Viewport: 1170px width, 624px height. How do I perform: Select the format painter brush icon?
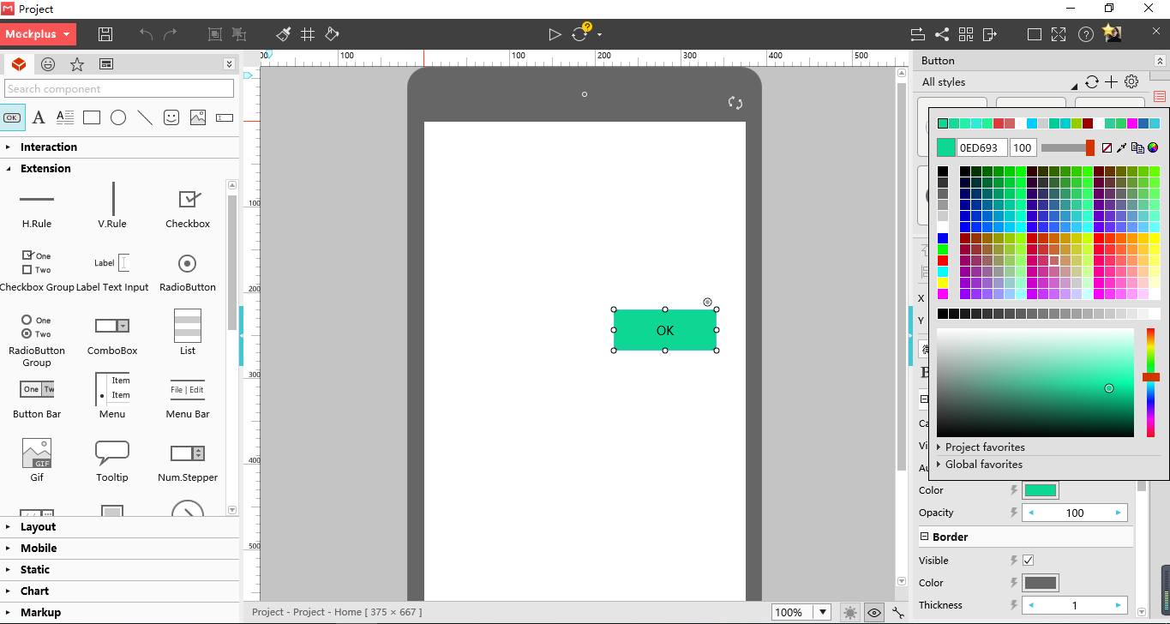pos(284,34)
